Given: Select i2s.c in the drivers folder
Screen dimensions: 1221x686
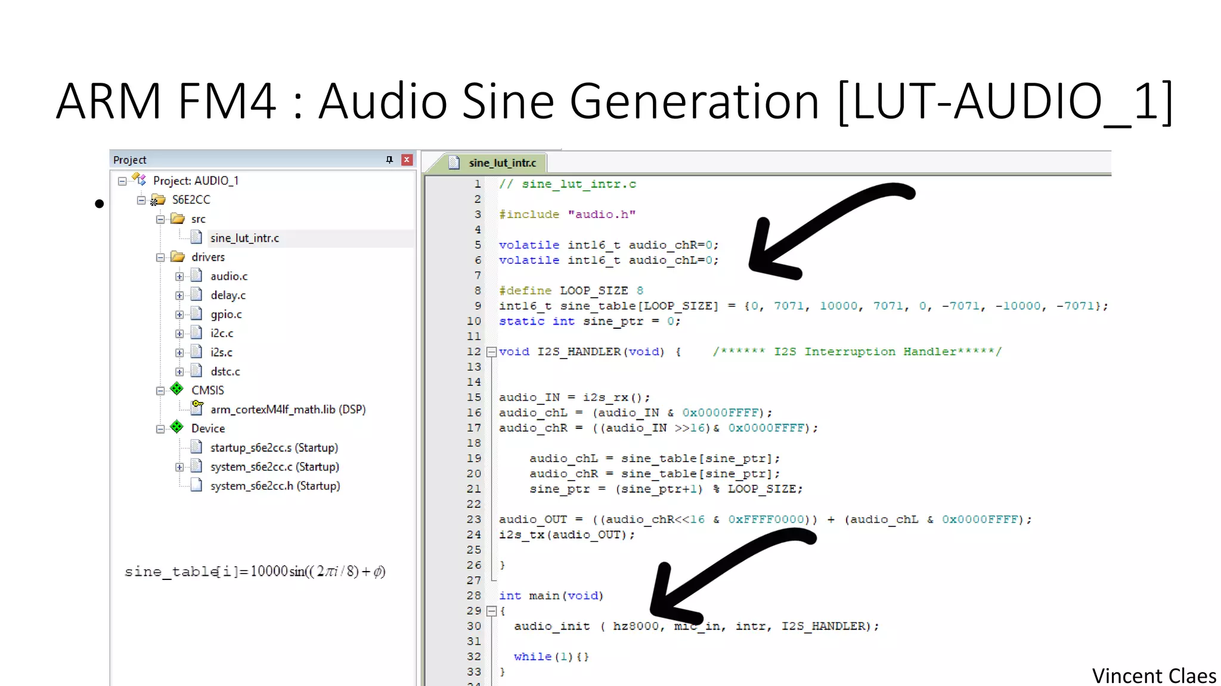Looking at the screenshot, I should click(221, 353).
